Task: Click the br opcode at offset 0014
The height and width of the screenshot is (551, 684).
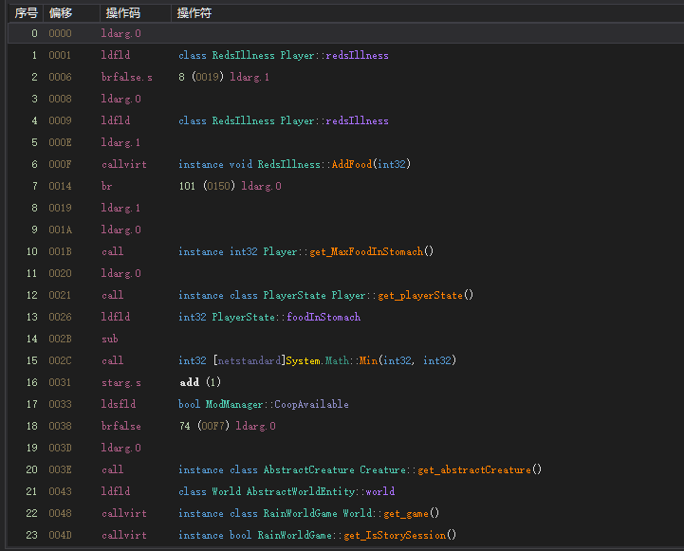Action: tap(106, 187)
